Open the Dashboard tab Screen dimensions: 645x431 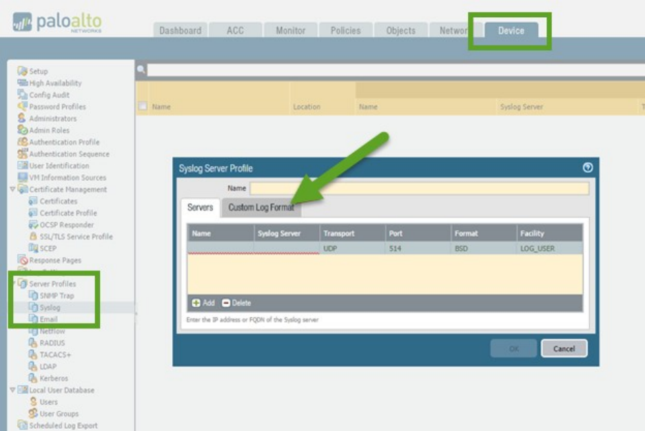pos(180,30)
